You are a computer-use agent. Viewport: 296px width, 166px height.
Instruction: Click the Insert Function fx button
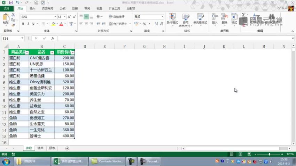point(53,38)
